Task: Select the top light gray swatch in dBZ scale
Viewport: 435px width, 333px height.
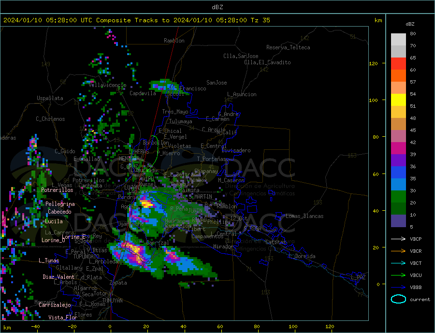Action: (398, 40)
